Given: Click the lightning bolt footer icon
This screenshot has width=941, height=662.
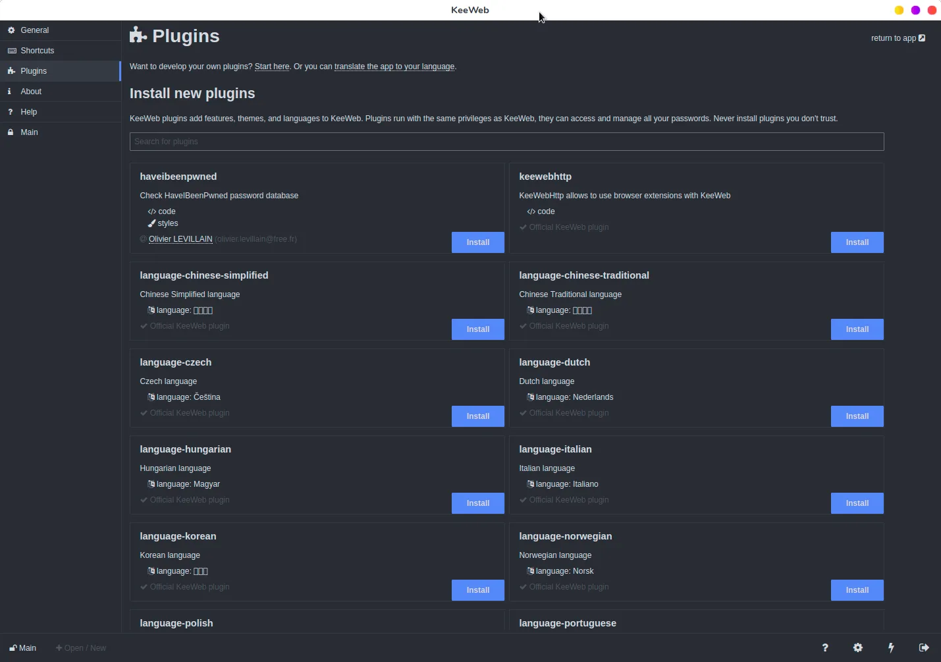Looking at the screenshot, I should pyautogui.click(x=891, y=648).
